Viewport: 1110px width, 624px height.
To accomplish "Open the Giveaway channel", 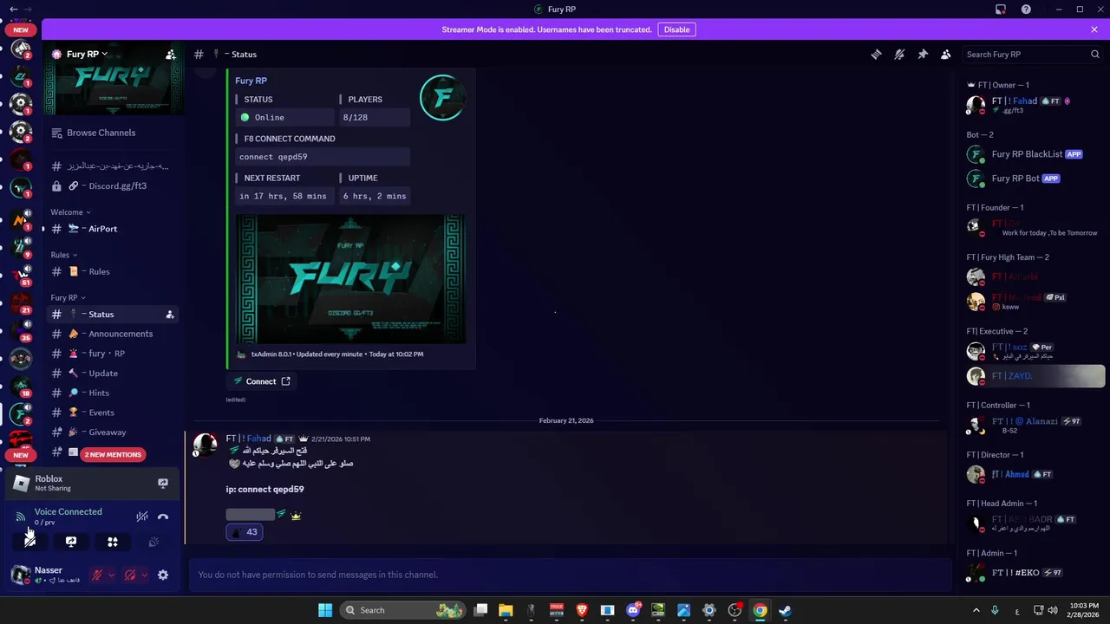I will (113, 432).
